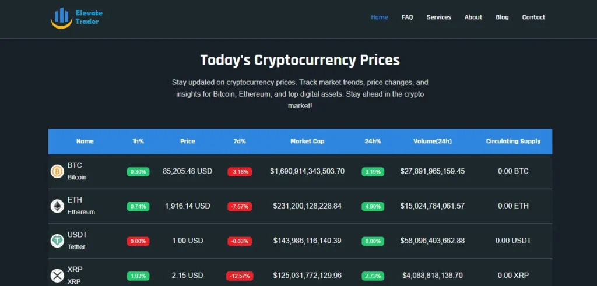Click the XRP coin icon
This screenshot has height=286, width=597.
tap(57, 276)
